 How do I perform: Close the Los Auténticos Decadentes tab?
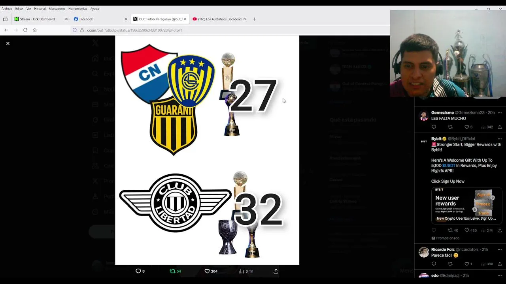click(244, 19)
